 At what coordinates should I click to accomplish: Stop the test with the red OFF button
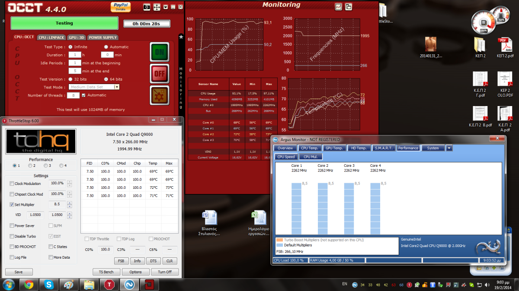pyautogui.click(x=160, y=74)
